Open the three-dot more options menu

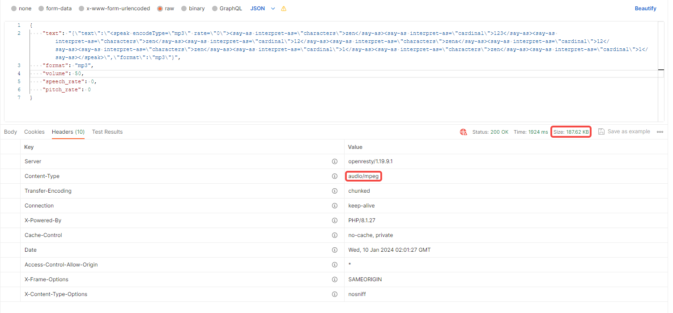click(x=660, y=132)
